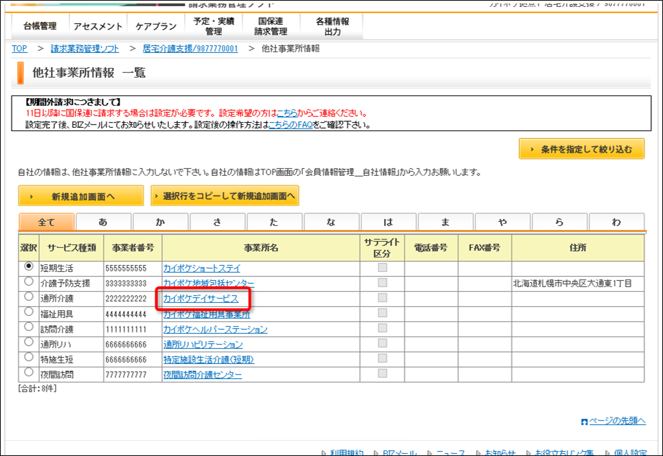
Task: Toggle satellite checkbox for 夜間訪問介護センター
Action: 382,374
